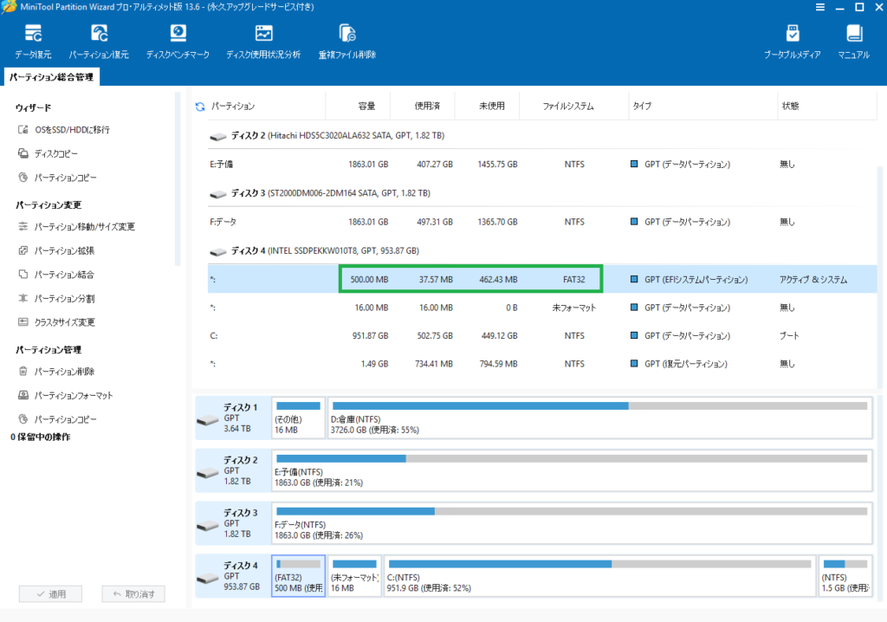The width and height of the screenshot is (887, 622).
Task: Select ディスク 1 in disk map
Action: click(x=232, y=418)
